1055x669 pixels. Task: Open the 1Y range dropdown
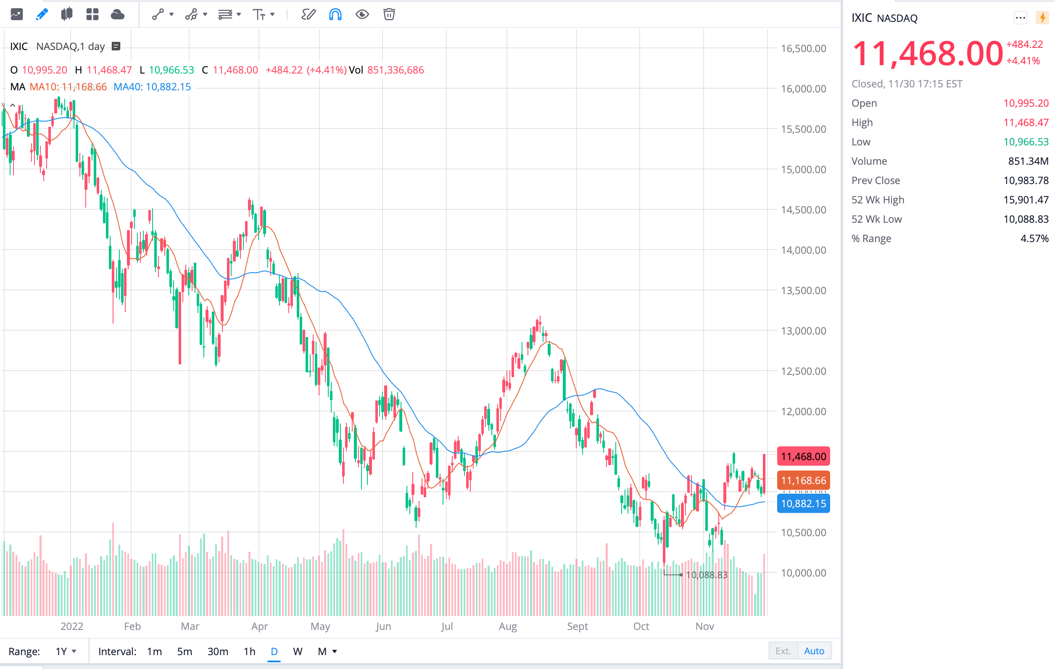(66, 651)
